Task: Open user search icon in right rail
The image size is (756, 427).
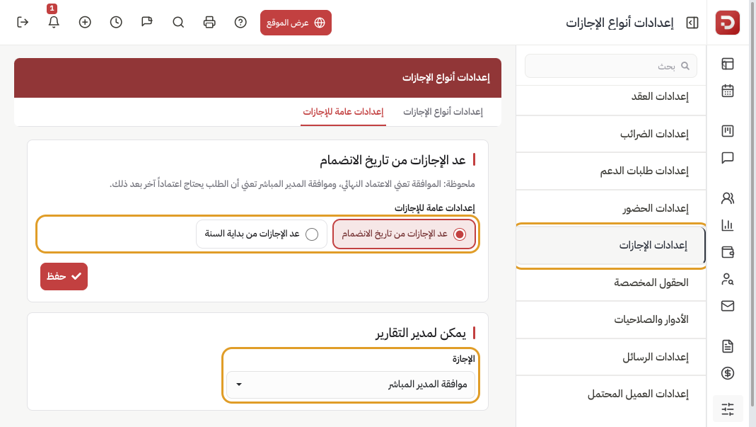Action: tap(728, 279)
